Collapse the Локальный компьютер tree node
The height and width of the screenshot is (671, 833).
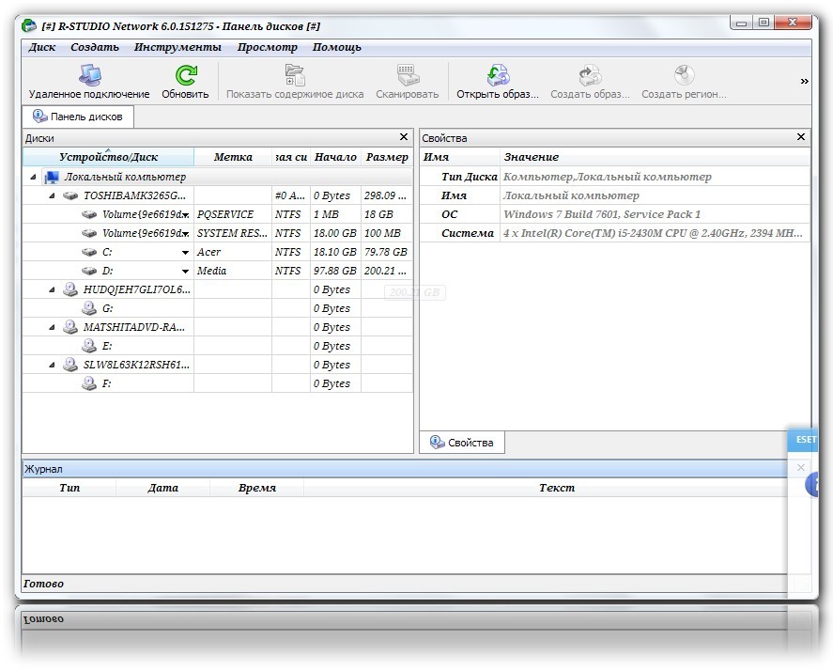click(x=34, y=177)
